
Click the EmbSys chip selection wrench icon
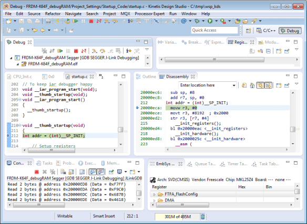tap(153, 180)
